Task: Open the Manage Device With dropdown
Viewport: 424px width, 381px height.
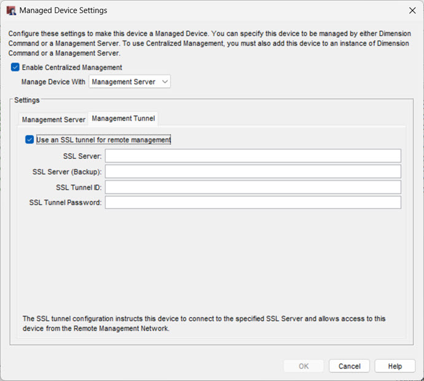Action: pos(130,82)
